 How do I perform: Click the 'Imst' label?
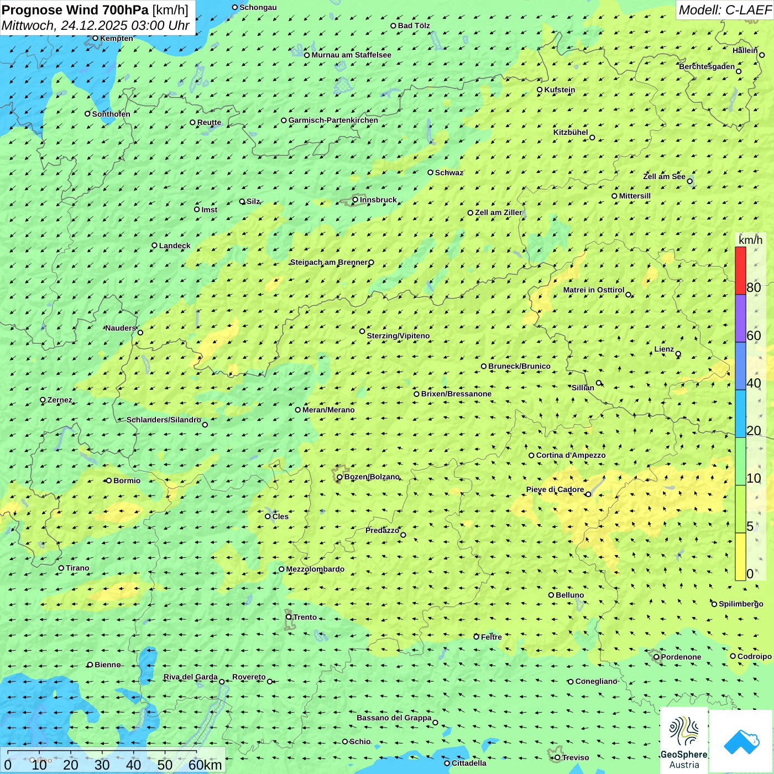210,210
